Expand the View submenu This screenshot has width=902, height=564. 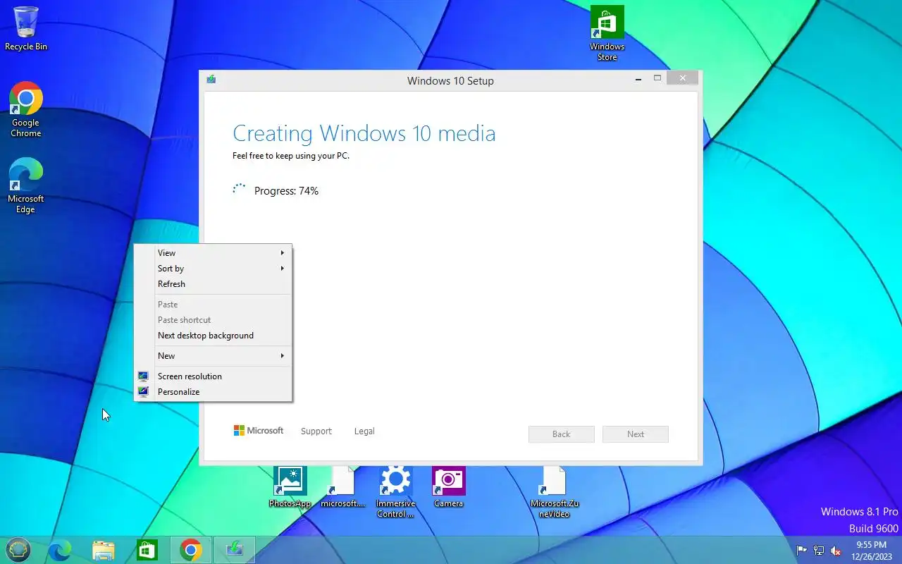click(213, 253)
